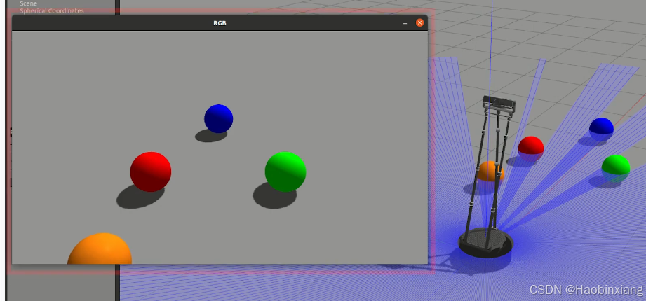Select the robot's circular base in Gazebo
The image size is (646, 301).
486,243
